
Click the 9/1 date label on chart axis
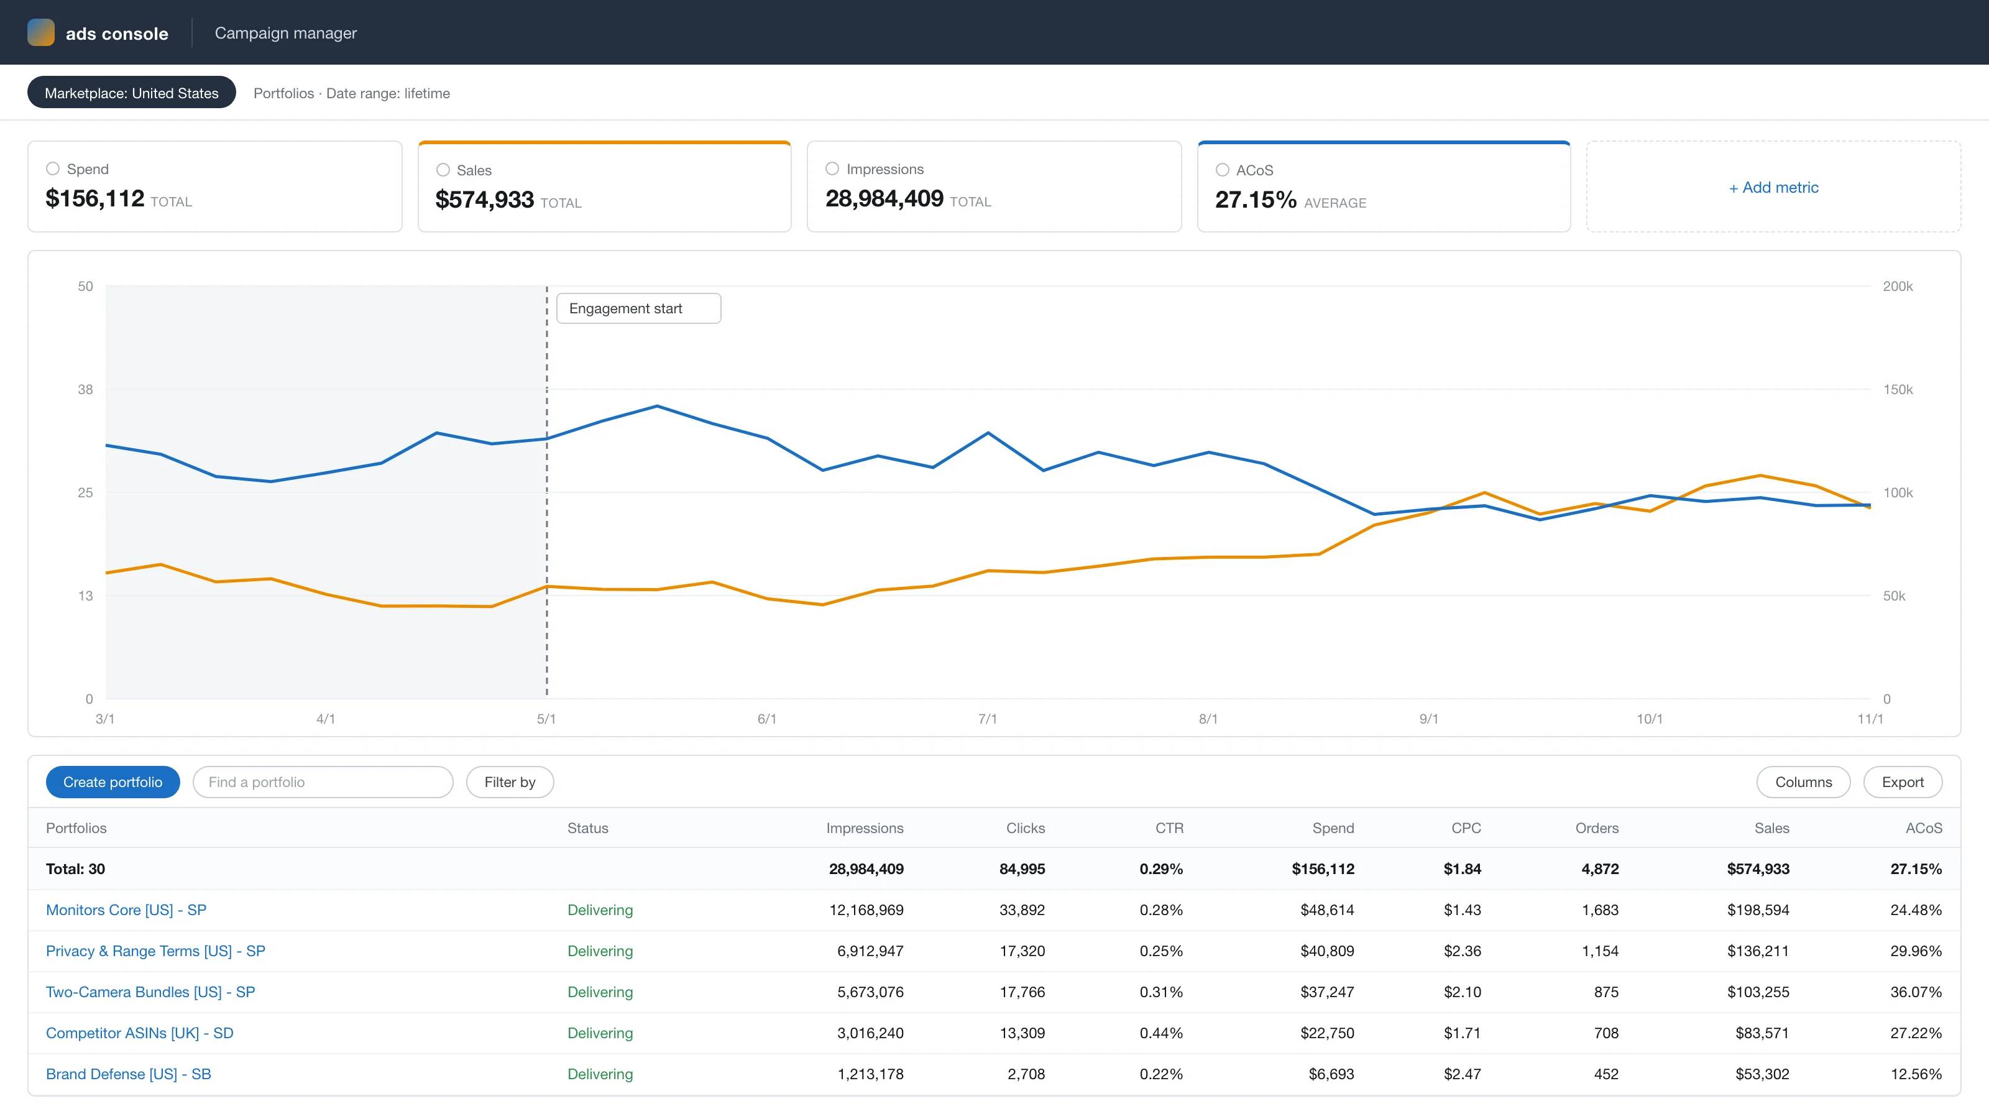tap(1428, 719)
